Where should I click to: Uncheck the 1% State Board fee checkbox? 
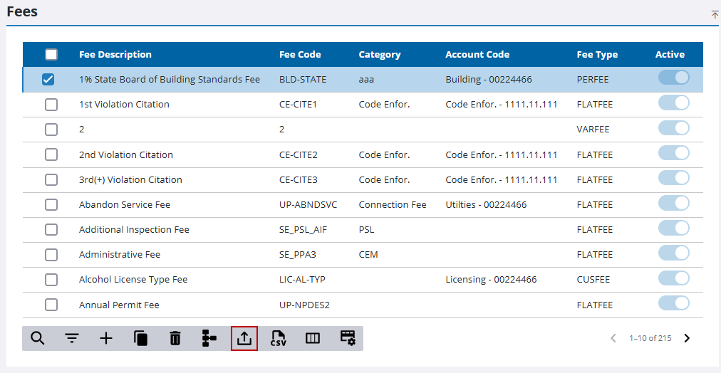click(48, 80)
